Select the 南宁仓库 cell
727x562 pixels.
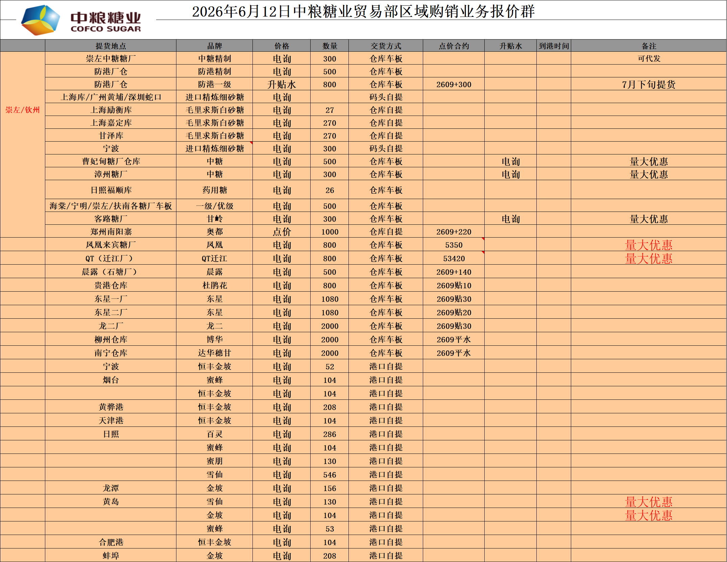pyautogui.click(x=111, y=353)
